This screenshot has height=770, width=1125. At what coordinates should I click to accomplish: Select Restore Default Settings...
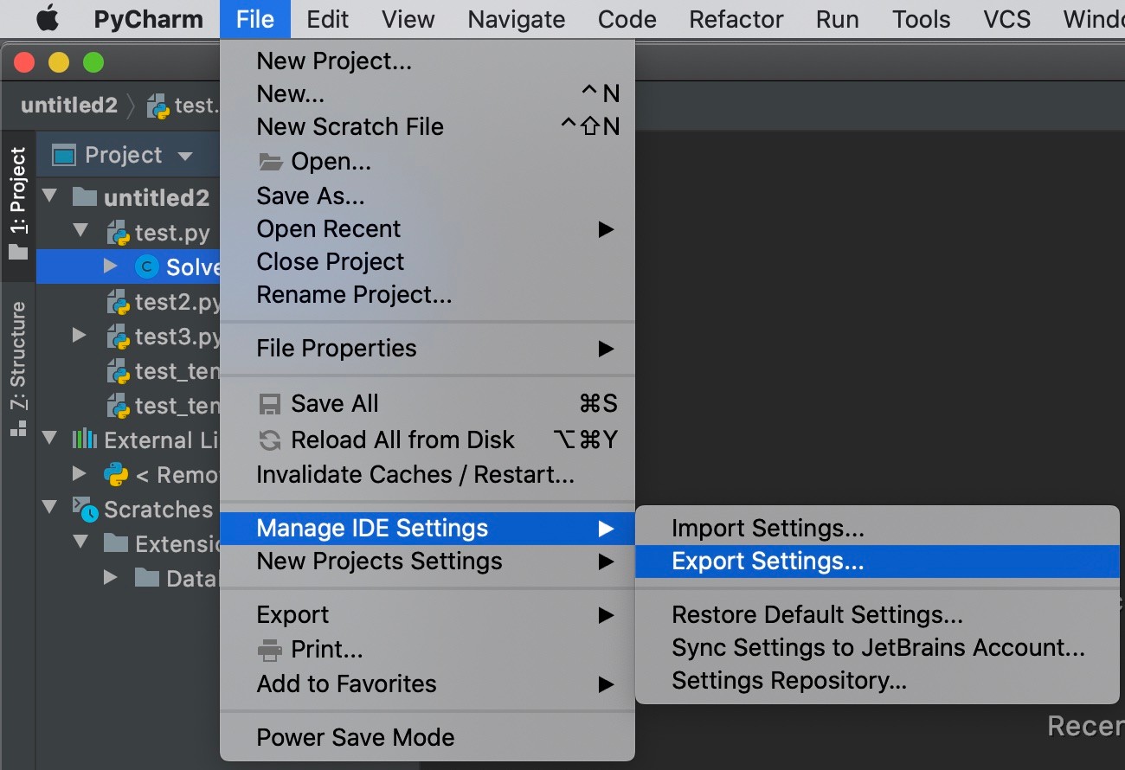[877, 614]
